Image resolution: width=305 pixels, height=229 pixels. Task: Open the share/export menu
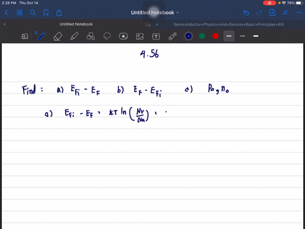click(x=59, y=13)
